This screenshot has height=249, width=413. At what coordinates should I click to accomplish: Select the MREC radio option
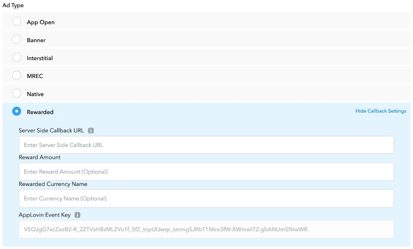pos(17,76)
